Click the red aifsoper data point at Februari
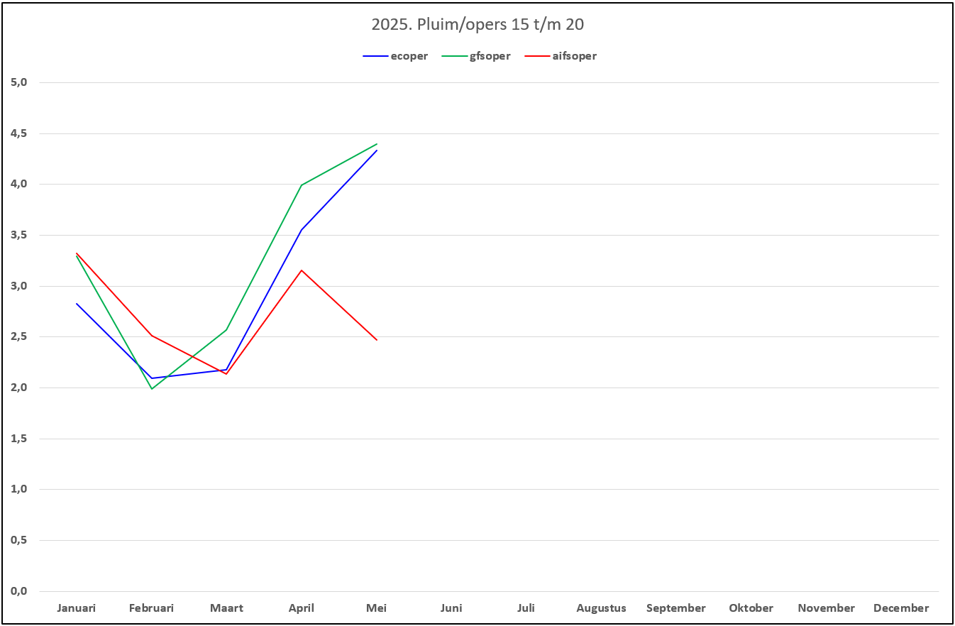955x626 pixels. tap(151, 336)
